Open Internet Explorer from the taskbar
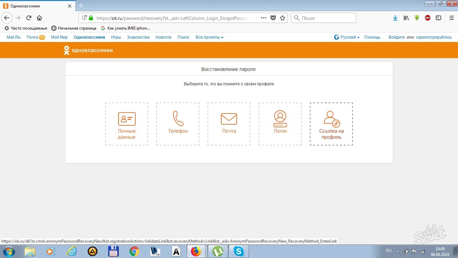This screenshot has height=258, width=458. click(x=72, y=251)
